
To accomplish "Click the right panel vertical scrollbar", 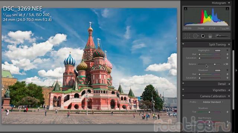I will [234, 80].
